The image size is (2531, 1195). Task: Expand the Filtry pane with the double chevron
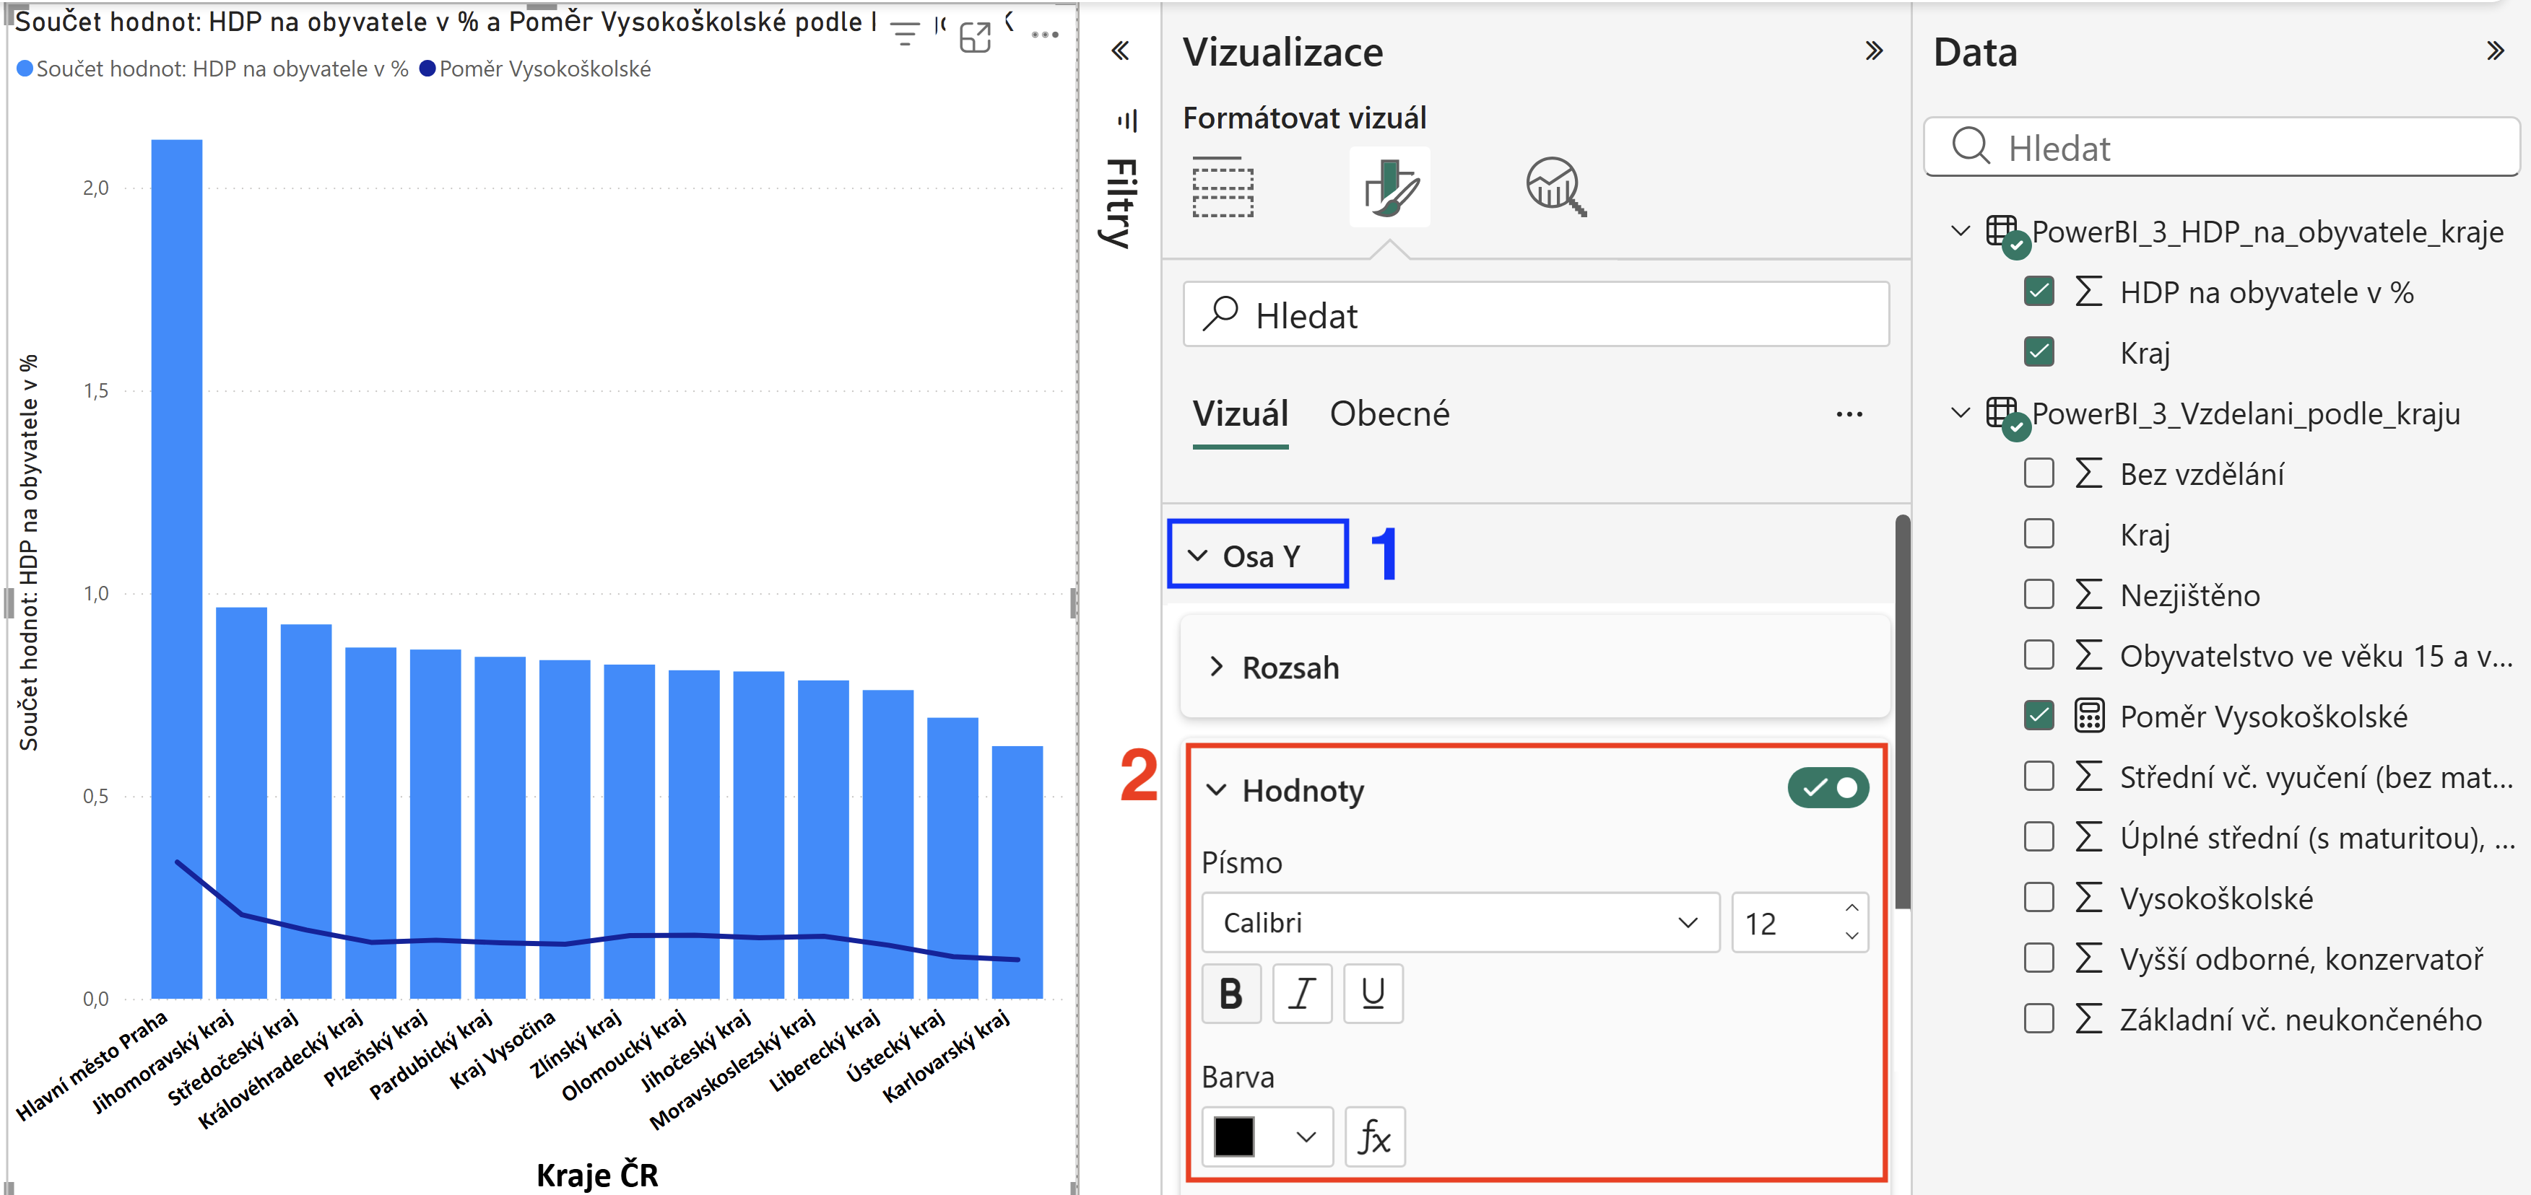[x=1120, y=51]
